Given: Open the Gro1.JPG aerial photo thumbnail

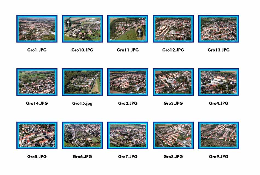Looking at the screenshot, I should [x=37, y=29].
